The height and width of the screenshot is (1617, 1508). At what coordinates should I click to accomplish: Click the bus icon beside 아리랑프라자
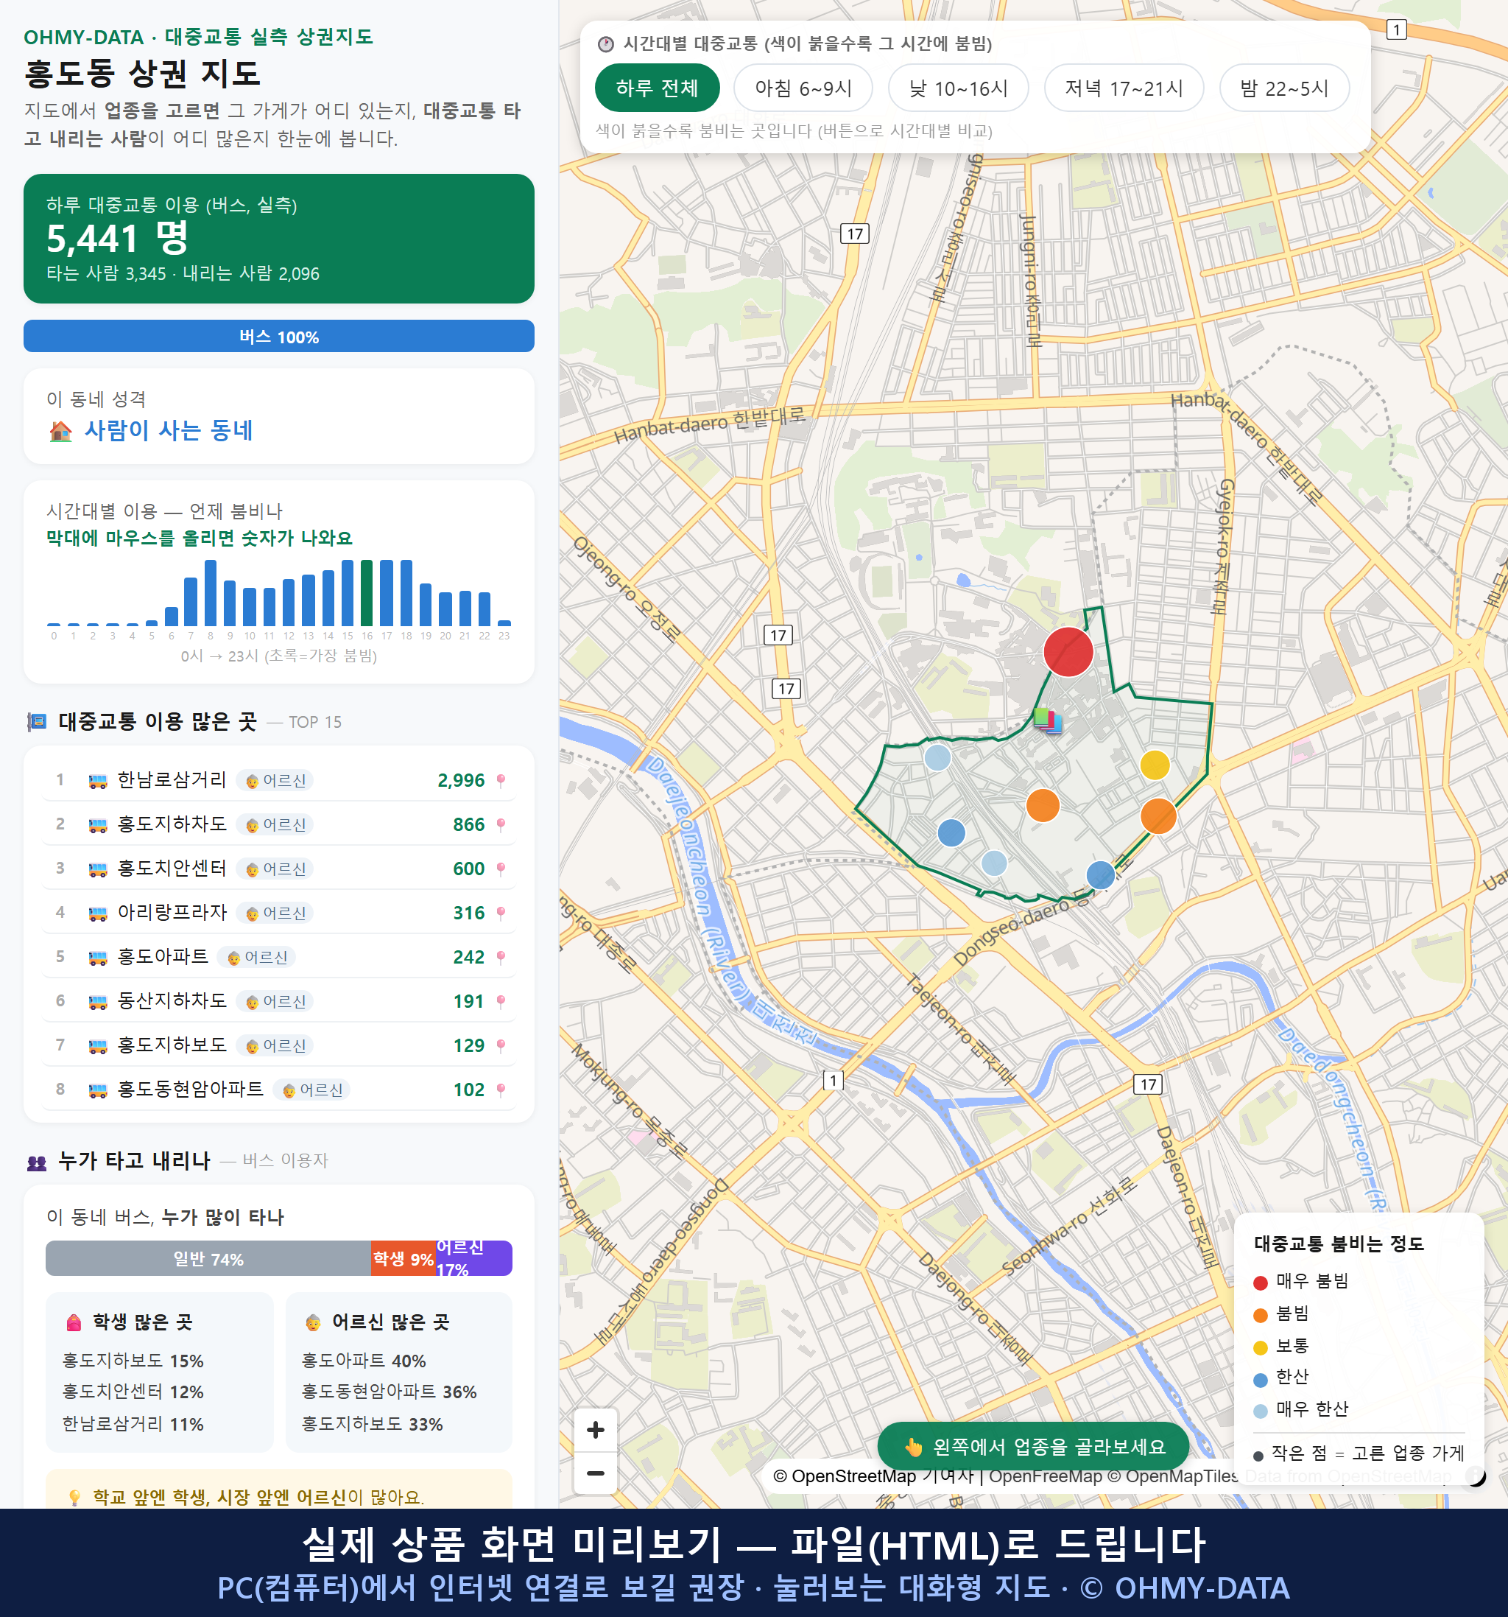tap(97, 913)
